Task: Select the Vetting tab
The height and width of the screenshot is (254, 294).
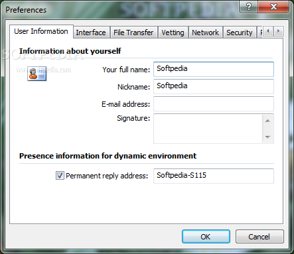Action: [173, 32]
